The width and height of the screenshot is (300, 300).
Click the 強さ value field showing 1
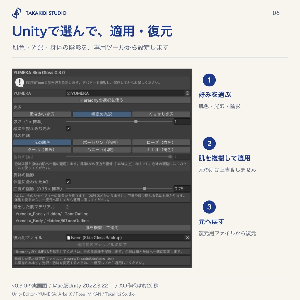pyautogui.click(x=182, y=122)
